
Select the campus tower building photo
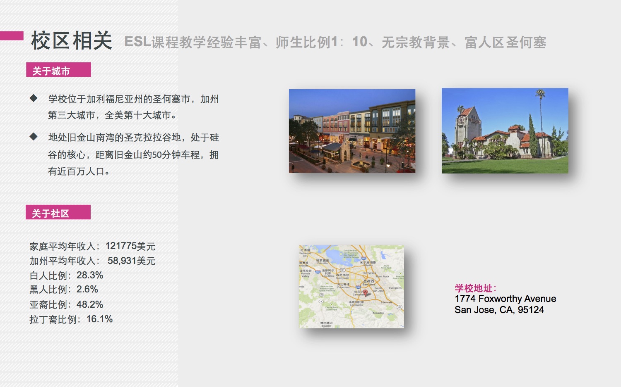tap(505, 131)
